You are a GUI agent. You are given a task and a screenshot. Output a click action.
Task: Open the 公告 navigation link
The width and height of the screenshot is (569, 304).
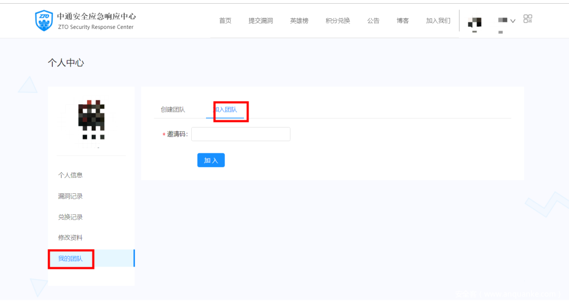point(373,21)
